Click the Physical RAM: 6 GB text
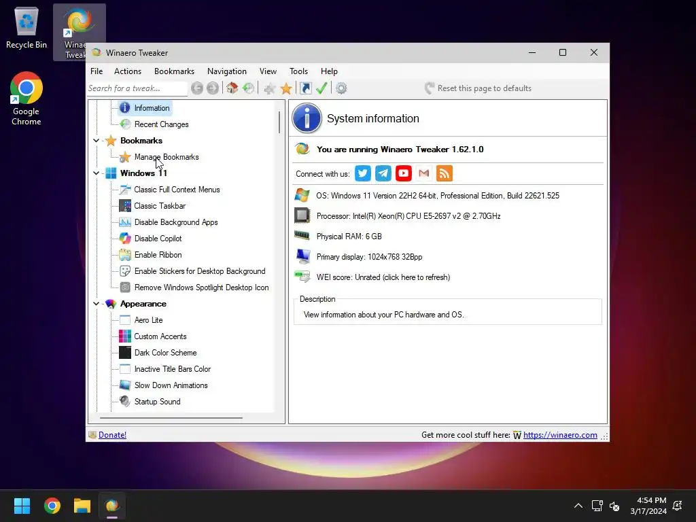 [x=349, y=237]
